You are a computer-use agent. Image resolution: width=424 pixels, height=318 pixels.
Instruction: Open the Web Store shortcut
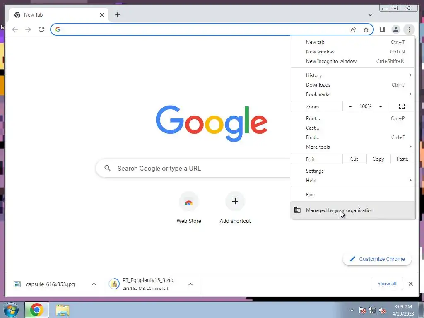click(x=189, y=208)
